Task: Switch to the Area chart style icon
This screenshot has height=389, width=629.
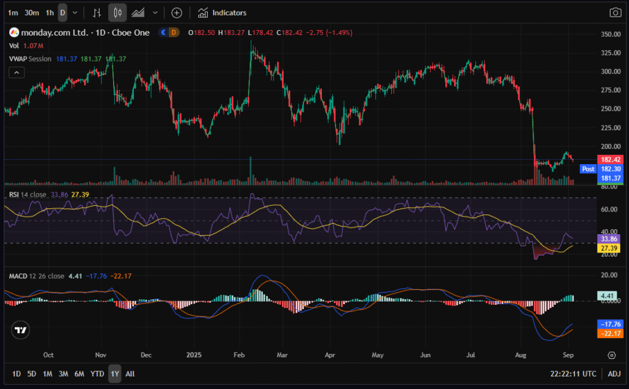Action: pos(139,12)
